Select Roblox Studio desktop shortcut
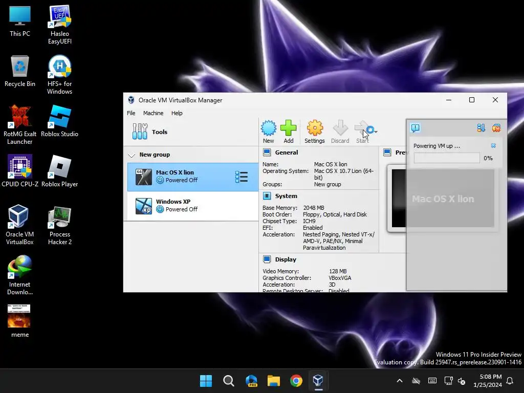Image resolution: width=524 pixels, height=393 pixels. pyautogui.click(x=59, y=121)
